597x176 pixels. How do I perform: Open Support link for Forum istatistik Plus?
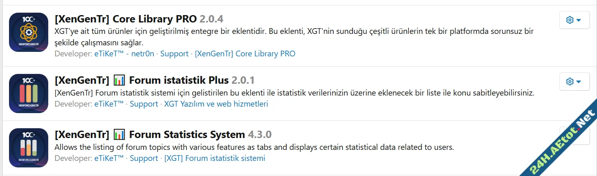click(x=144, y=104)
